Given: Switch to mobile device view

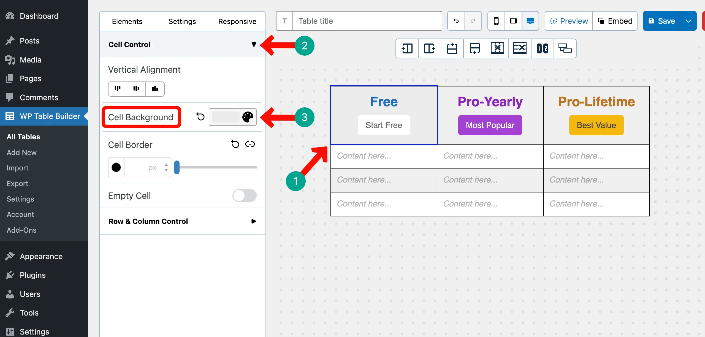Looking at the screenshot, I should [x=496, y=21].
